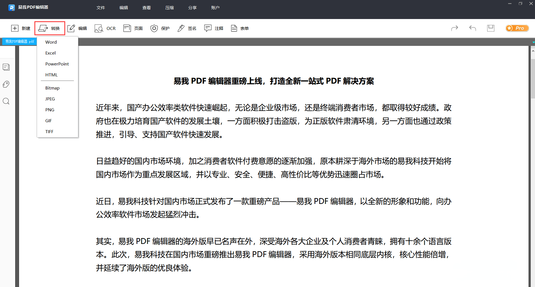Click the document title heading text
Viewport: 535px width, 287px height.
(x=274, y=81)
